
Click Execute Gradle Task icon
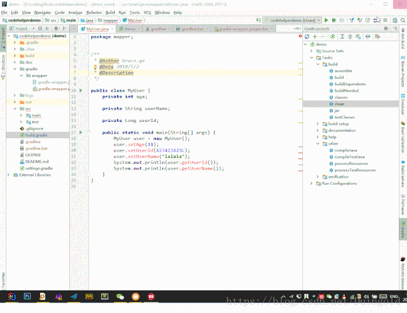(x=333, y=37)
